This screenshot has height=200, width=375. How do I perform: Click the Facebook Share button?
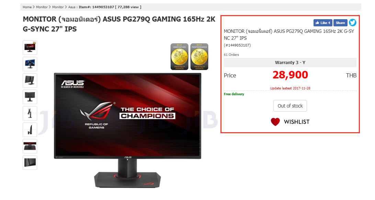[340, 23]
